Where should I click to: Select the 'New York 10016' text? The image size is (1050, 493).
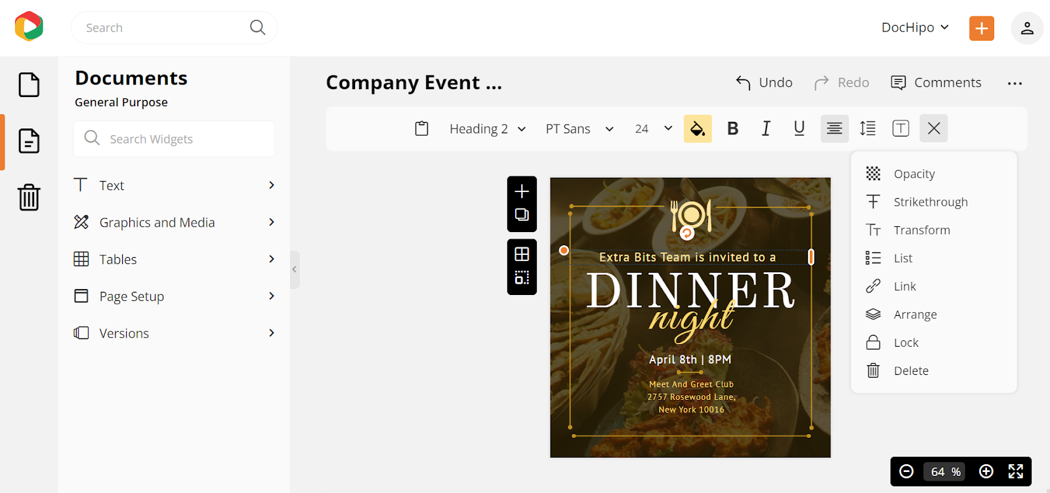[691, 410]
